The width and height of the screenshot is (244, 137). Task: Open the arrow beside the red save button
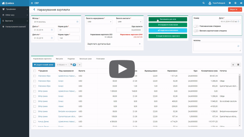coord(240,9)
